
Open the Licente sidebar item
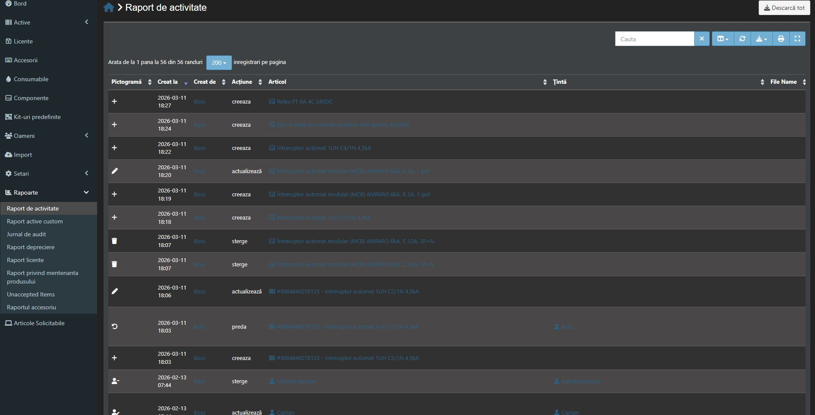click(49, 41)
